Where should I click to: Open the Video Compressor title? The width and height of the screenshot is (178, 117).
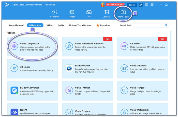click(x=30, y=44)
